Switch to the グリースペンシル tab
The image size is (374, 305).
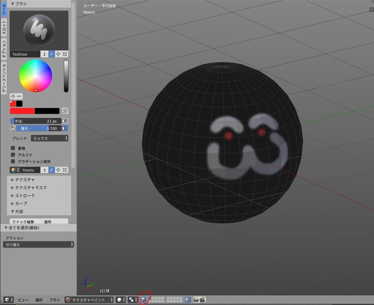coord(4,78)
